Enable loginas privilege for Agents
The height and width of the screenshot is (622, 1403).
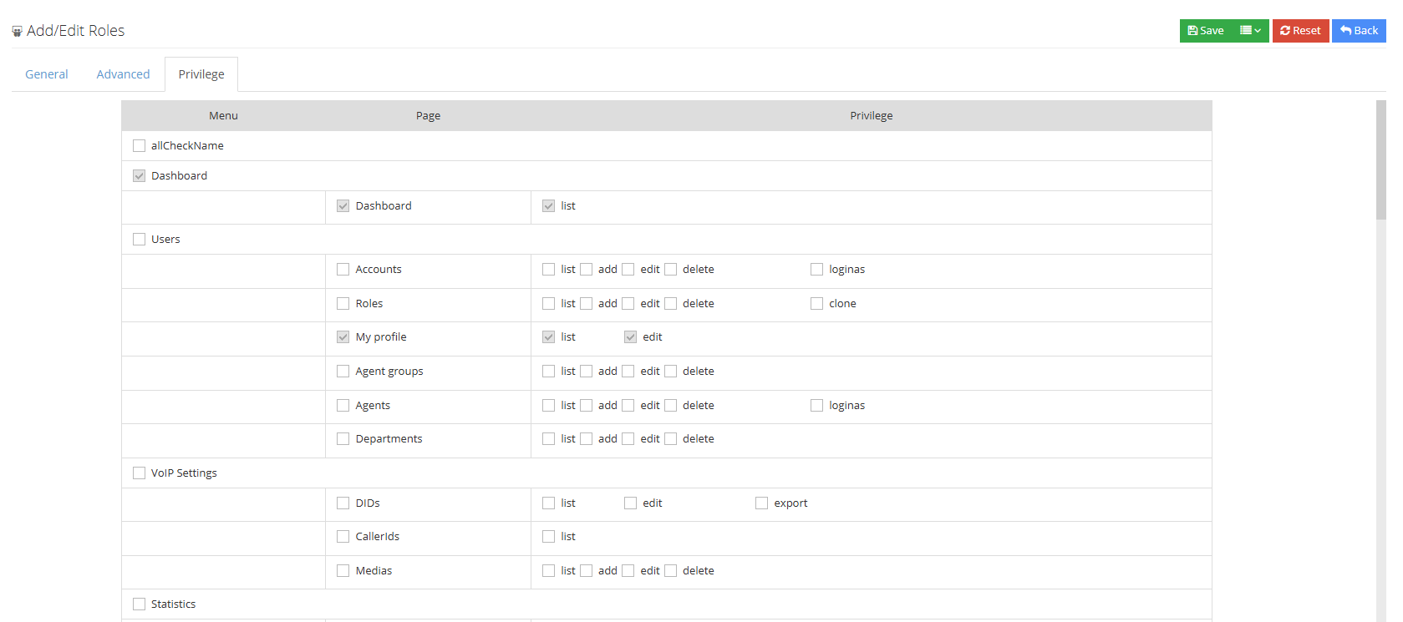coord(816,406)
